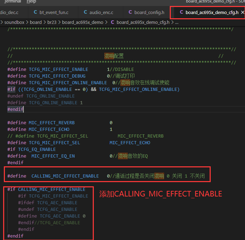Click the MIC_EFFECT_ECHO value of TCFG_MIC_EFFECT_SEL

coord(130,143)
